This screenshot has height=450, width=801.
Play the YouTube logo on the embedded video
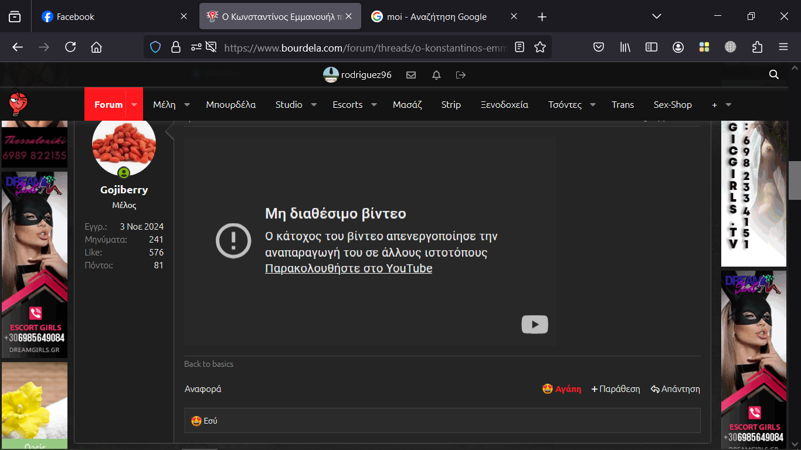(535, 325)
